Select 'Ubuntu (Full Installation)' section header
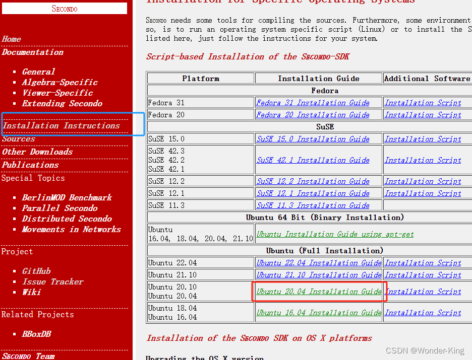 click(x=325, y=251)
